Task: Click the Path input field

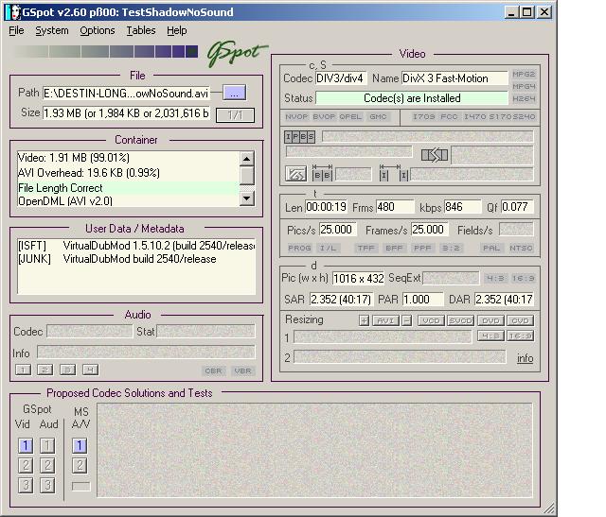Action: point(126,94)
